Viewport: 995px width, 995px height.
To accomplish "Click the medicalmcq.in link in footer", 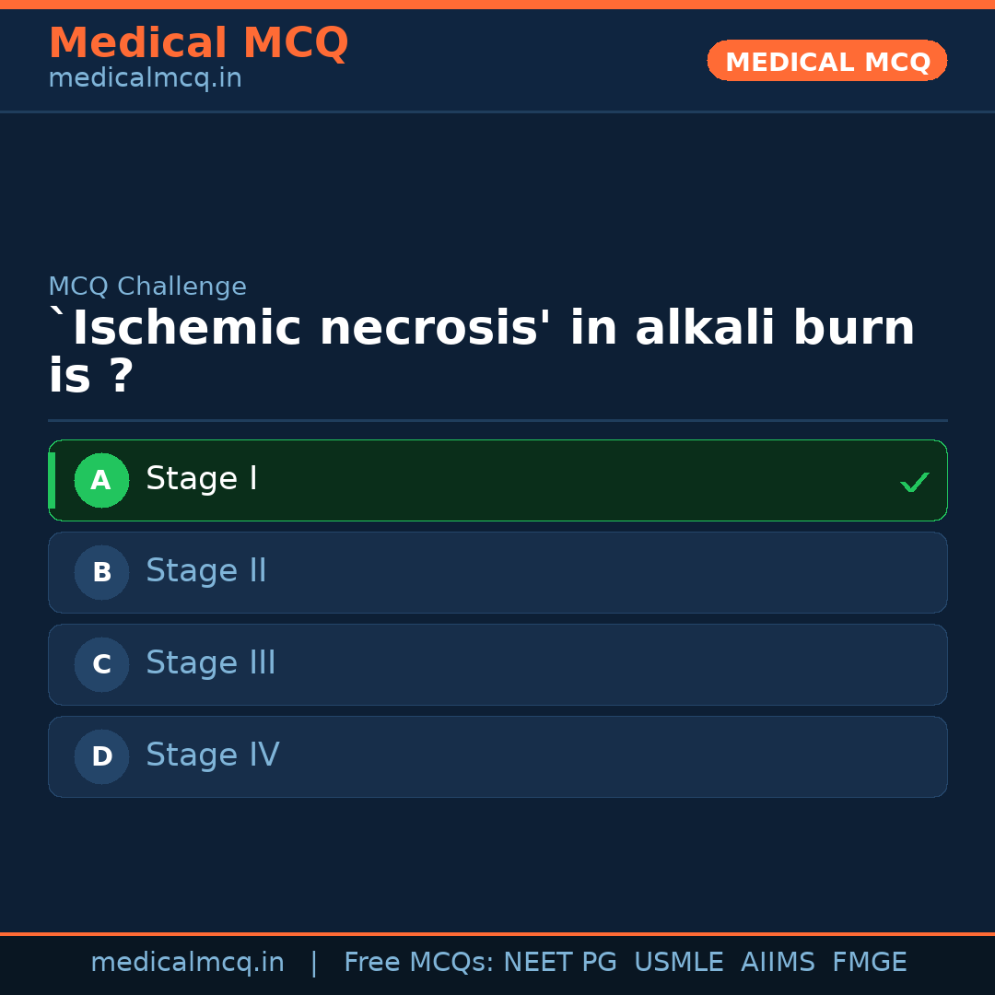I will pos(188,961).
